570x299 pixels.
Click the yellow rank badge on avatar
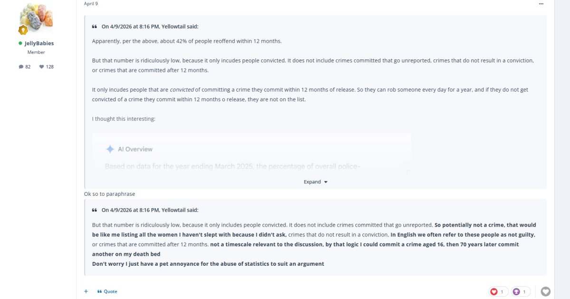[x=23, y=30]
